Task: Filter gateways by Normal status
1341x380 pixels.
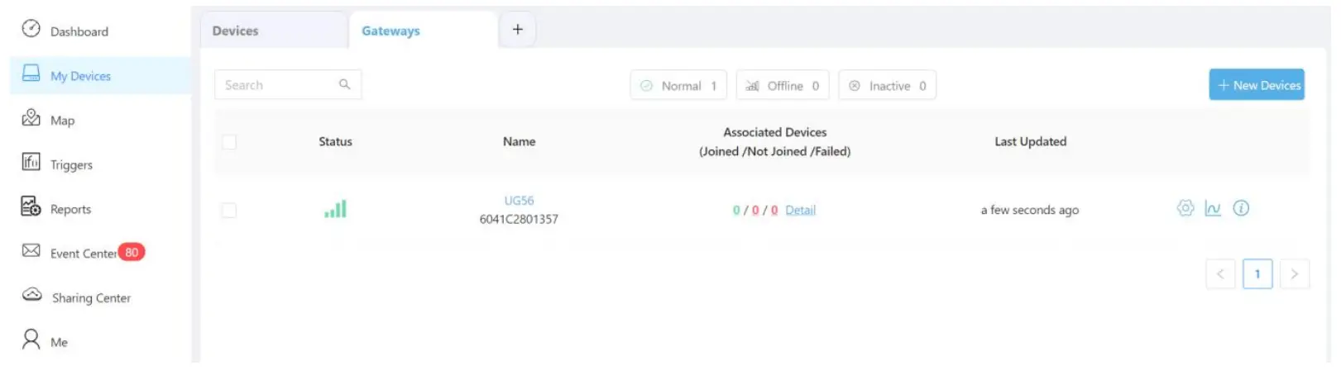Action: (x=678, y=85)
